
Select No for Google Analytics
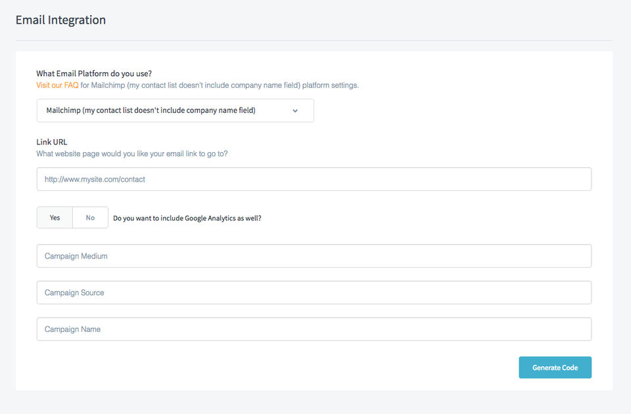(x=90, y=218)
